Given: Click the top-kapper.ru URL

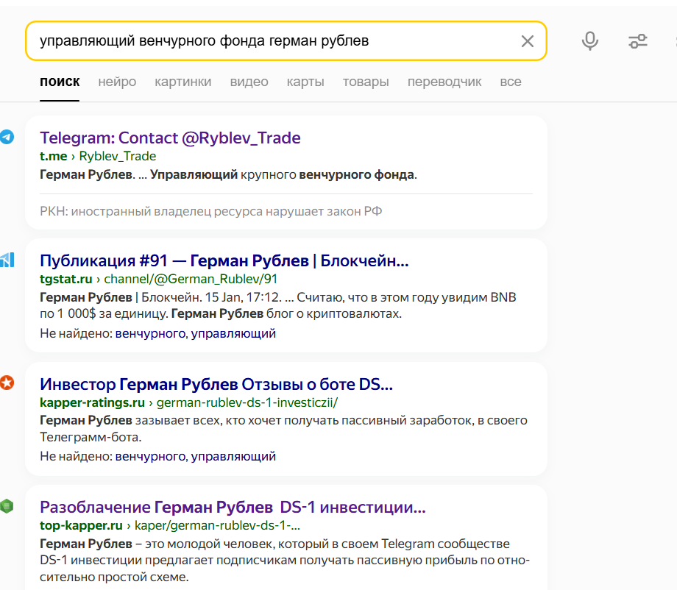Looking at the screenshot, I should pos(170,525).
